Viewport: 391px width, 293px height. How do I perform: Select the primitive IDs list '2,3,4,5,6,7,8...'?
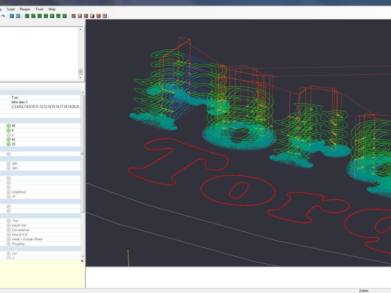click(45, 106)
